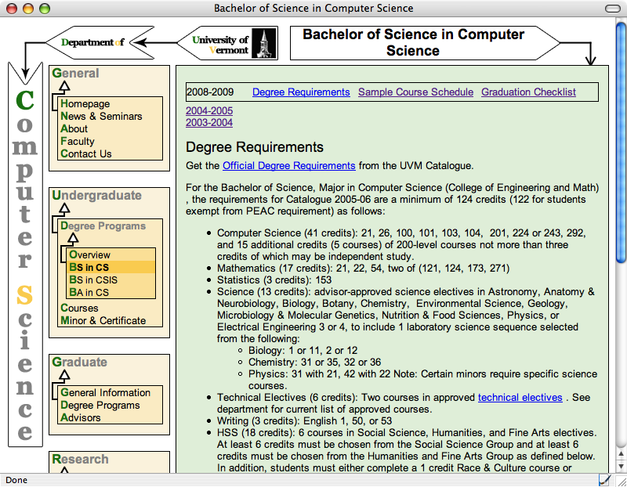The image size is (627, 487).
Task: Open the 2004-2005 catalogue link
Action: point(209,110)
